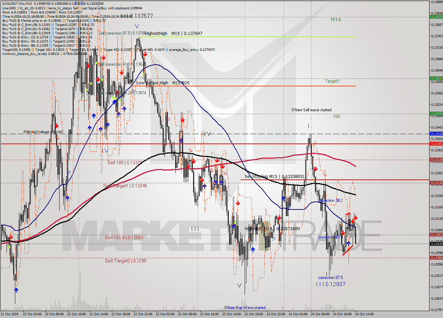Click the '21 Oct 2024' time axis label
The width and height of the screenshot is (443, 318).
pyautogui.click(x=10, y=314)
